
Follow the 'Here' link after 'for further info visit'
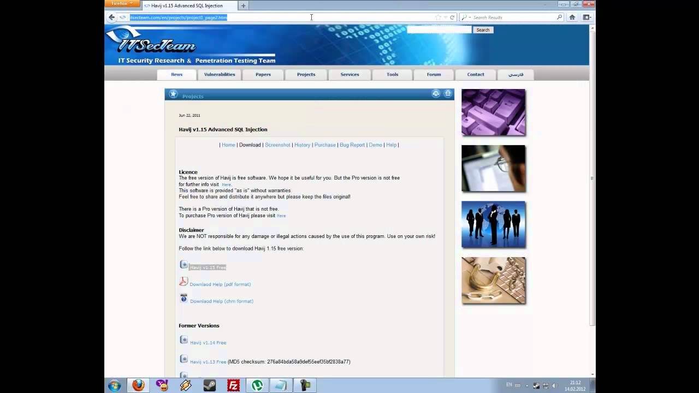tap(226, 185)
